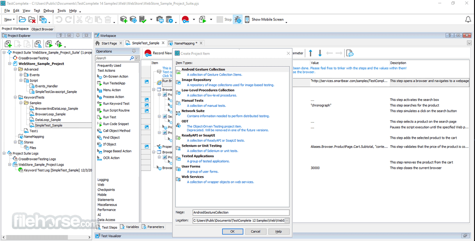Click the Location path field
Image resolution: width=475 pixels, height=241 pixels.
[238, 220]
